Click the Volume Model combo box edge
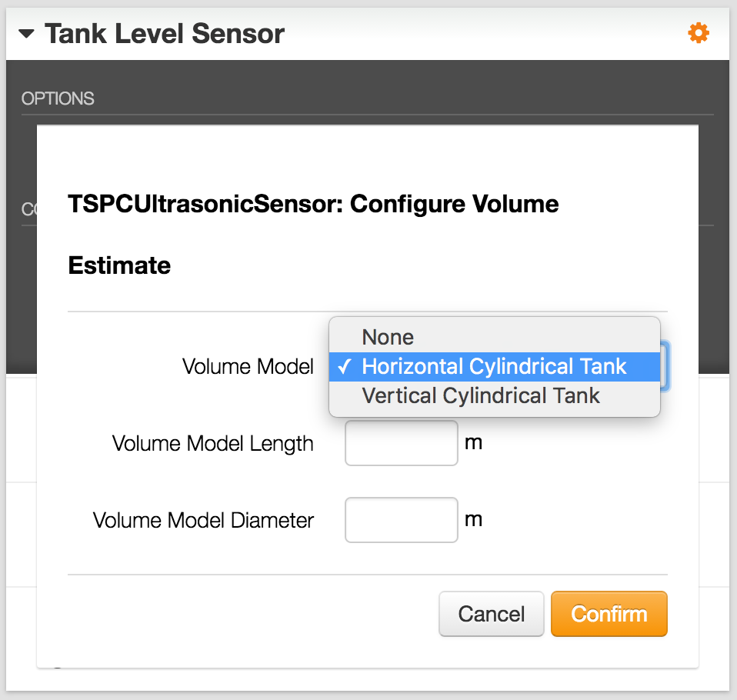 click(x=665, y=366)
